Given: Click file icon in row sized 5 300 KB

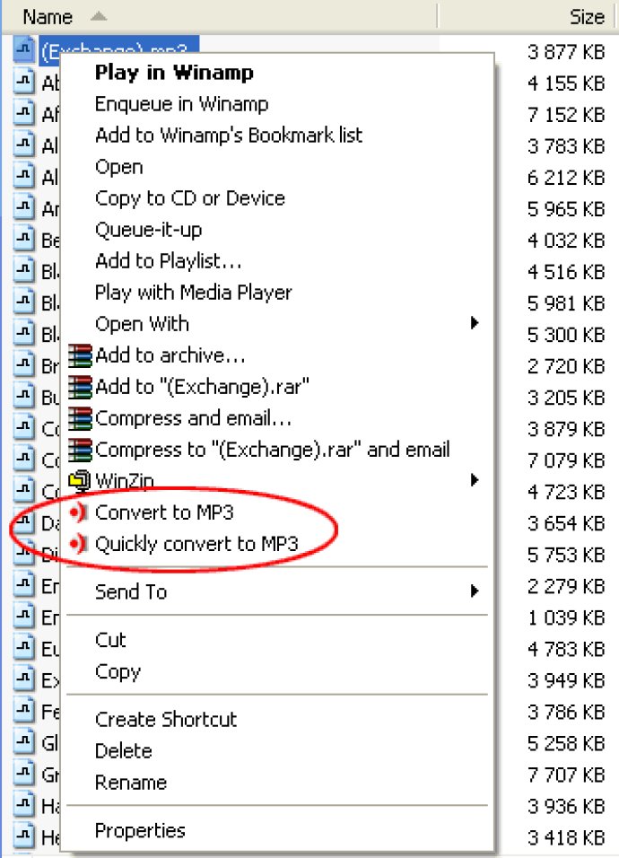Looking at the screenshot, I should click(x=23, y=333).
